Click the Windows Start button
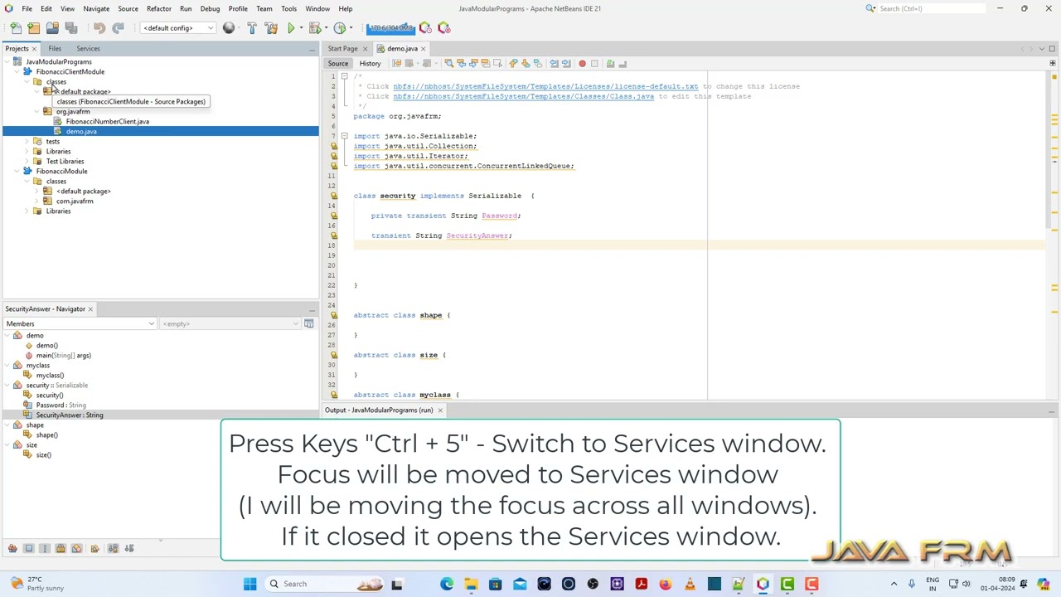Viewport: 1061px width, 597px height. [250, 584]
